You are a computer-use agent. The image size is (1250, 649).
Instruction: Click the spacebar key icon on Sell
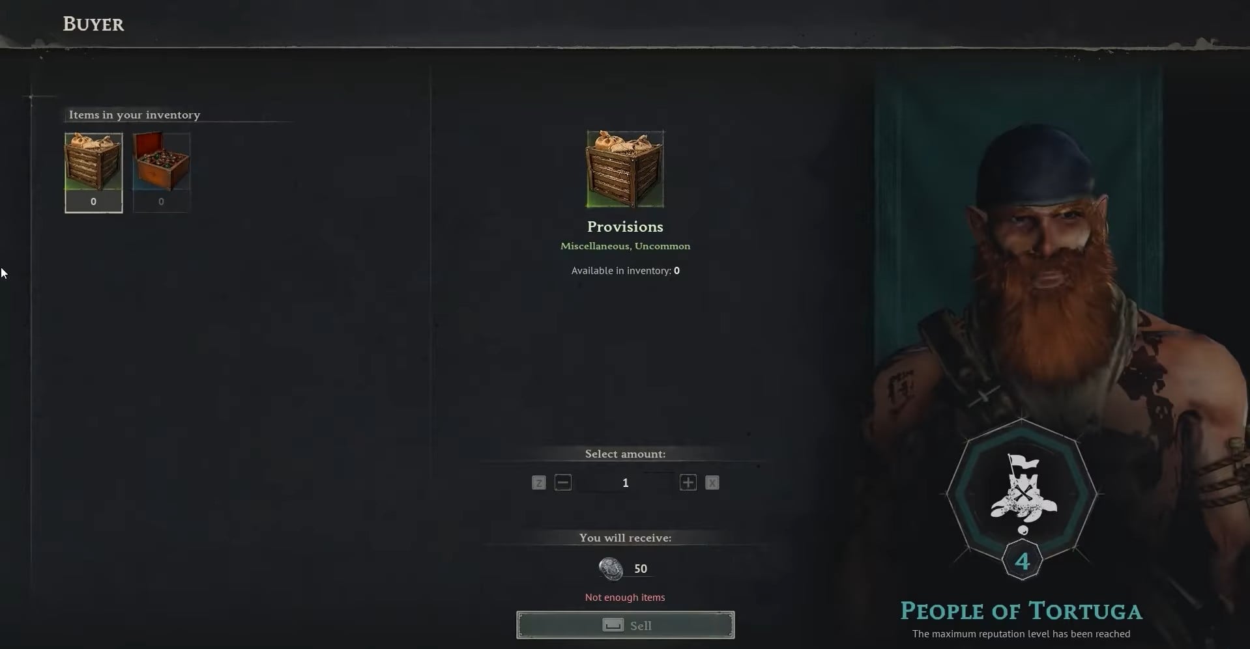pyautogui.click(x=613, y=625)
